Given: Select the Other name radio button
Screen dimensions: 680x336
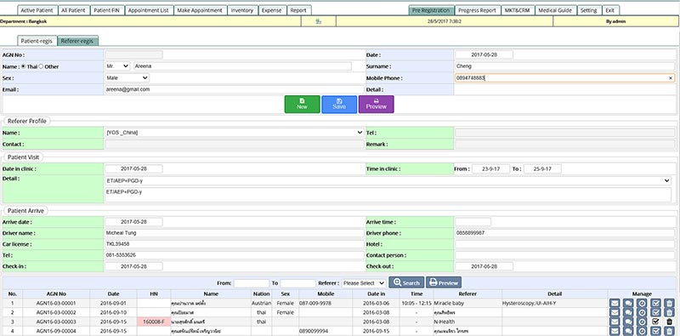Looking at the screenshot, I should tap(41, 66).
